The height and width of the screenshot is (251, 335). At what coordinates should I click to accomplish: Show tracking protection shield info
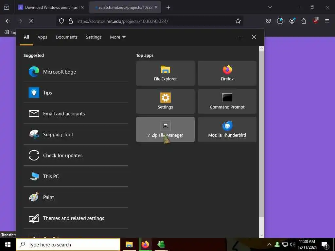pyautogui.click(x=62, y=21)
